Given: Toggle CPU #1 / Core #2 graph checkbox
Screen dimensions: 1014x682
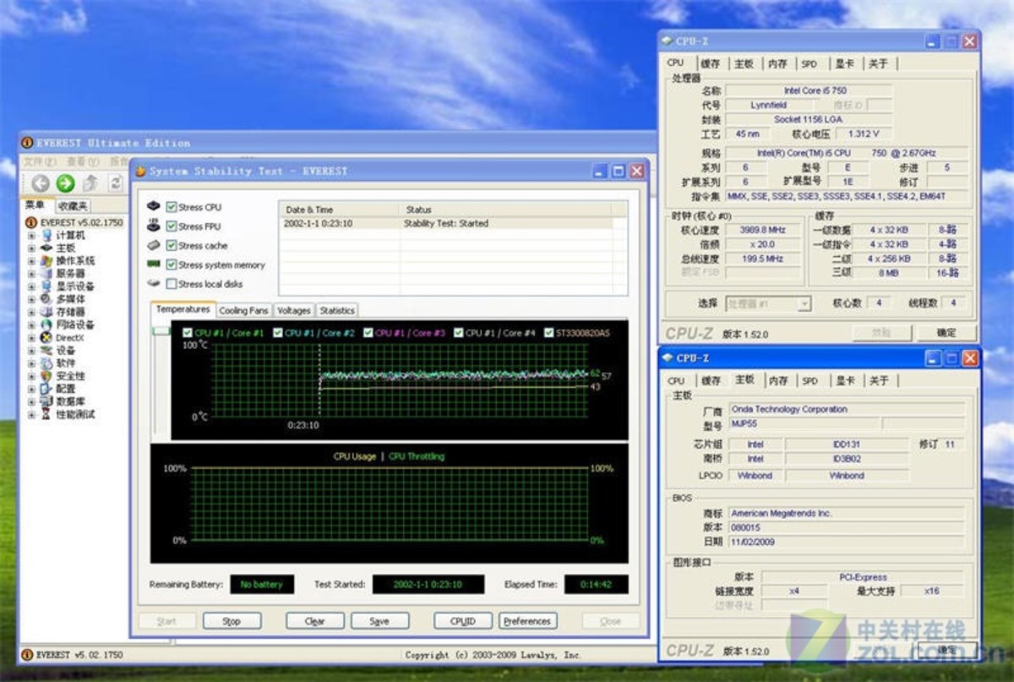Looking at the screenshot, I should pyautogui.click(x=278, y=333).
